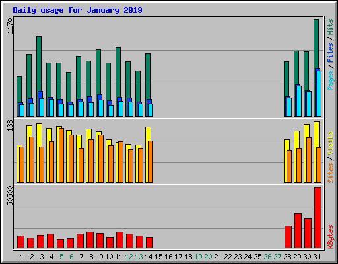
Task: Click the 'Files' legend label
Action: tap(330, 52)
